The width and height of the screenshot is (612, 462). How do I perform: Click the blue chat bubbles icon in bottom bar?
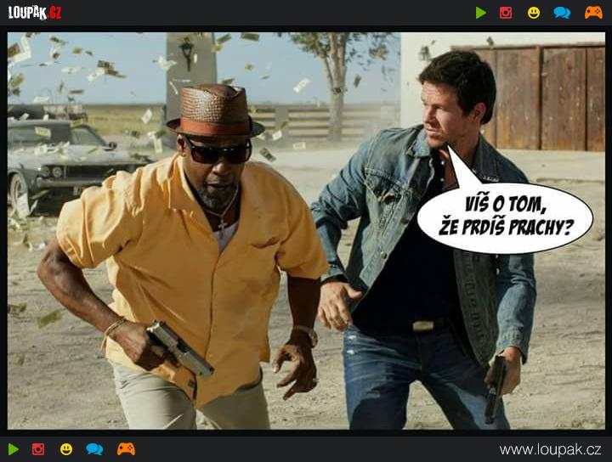(94, 449)
